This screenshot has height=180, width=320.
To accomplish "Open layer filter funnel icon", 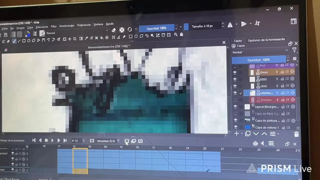I will (x=294, y=50).
